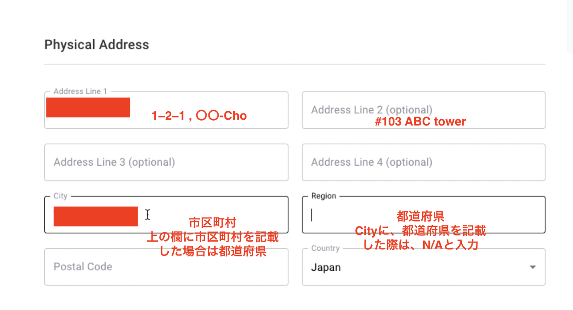Click the Address Line 1 input field
The image size is (573, 310).
(166, 110)
